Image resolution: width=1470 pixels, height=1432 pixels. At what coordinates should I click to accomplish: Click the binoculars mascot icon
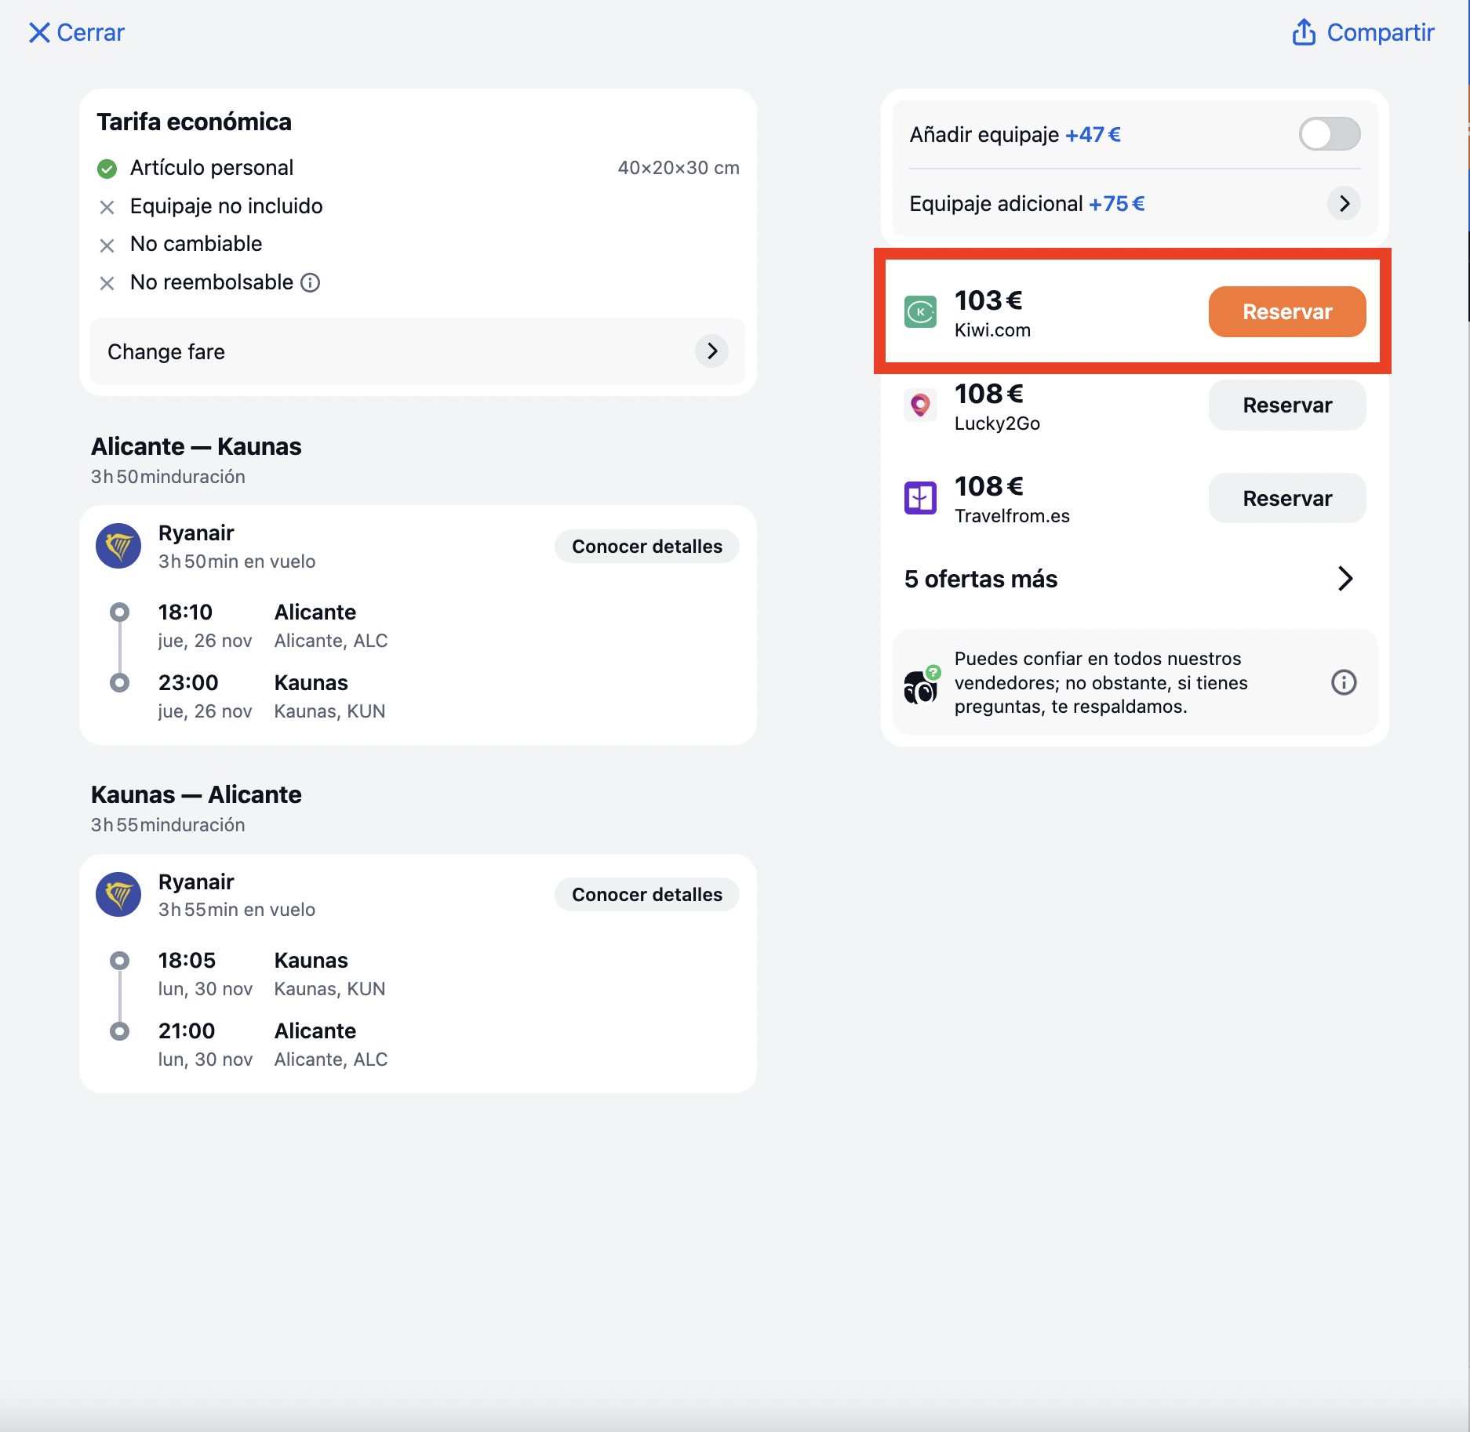[922, 685]
